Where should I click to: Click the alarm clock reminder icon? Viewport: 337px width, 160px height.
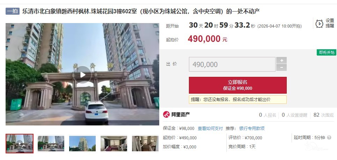(x=319, y=24)
